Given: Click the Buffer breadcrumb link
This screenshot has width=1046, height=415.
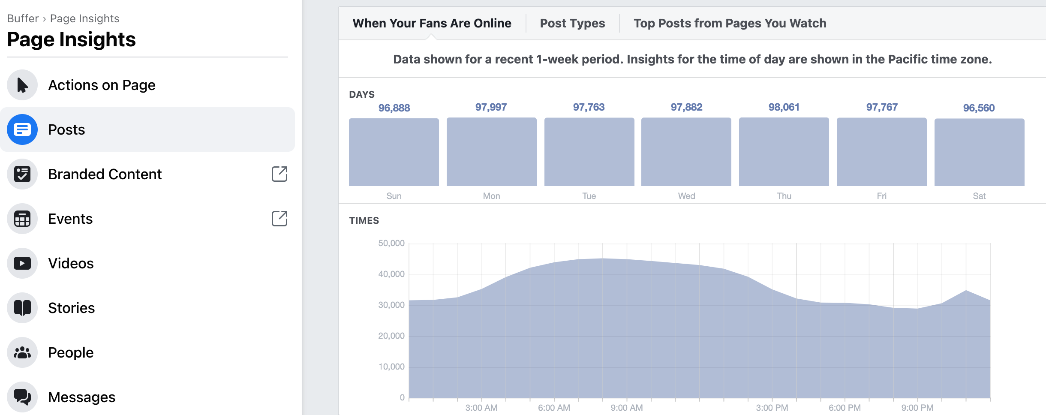Looking at the screenshot, I should coord(24,18).
